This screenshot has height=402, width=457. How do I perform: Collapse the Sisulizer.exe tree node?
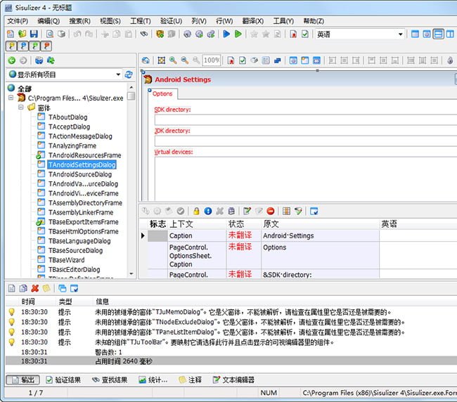[x=12, y=98]
